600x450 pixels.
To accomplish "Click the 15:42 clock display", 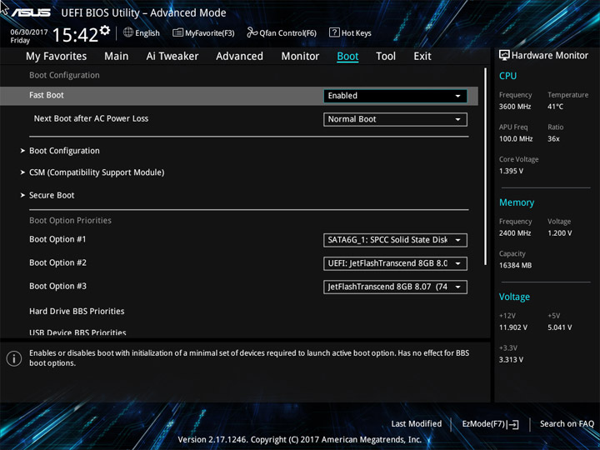I will click(x=75, y=35).
